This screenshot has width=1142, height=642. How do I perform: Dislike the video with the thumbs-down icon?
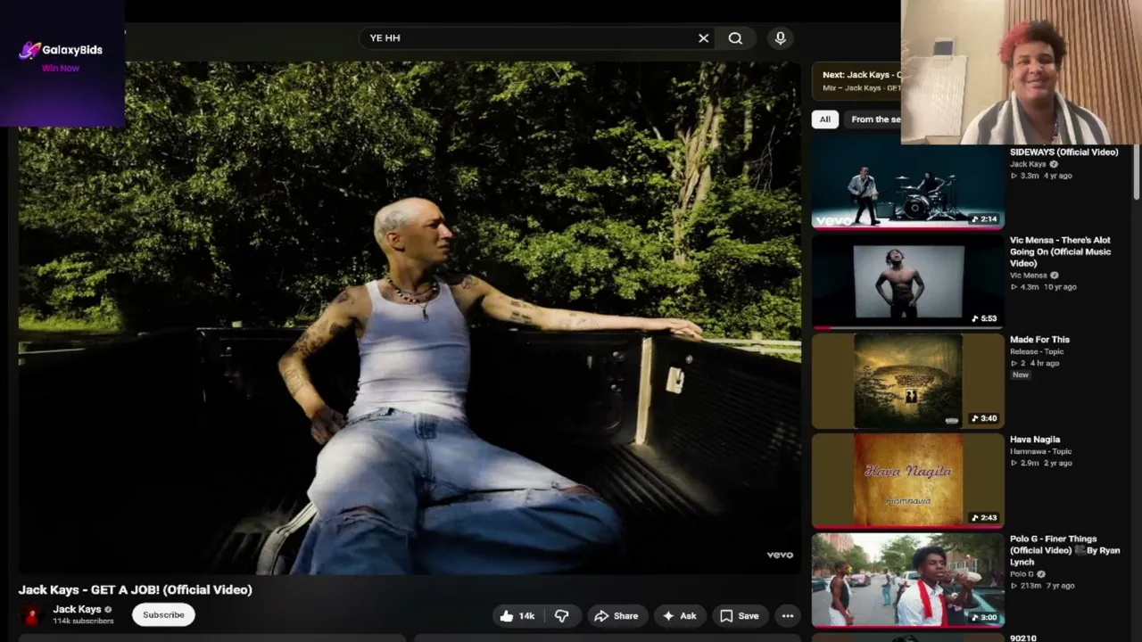(561, 616)
